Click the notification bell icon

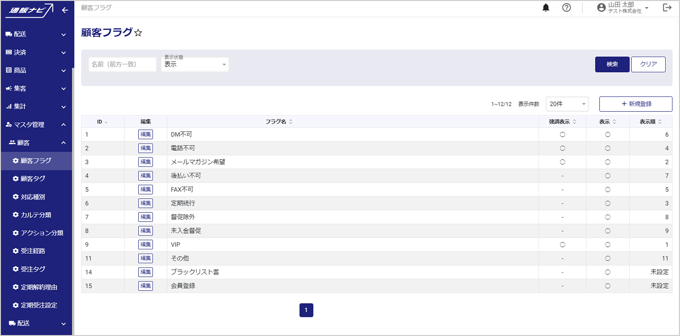pyautogui.click(x=546, y=8)
